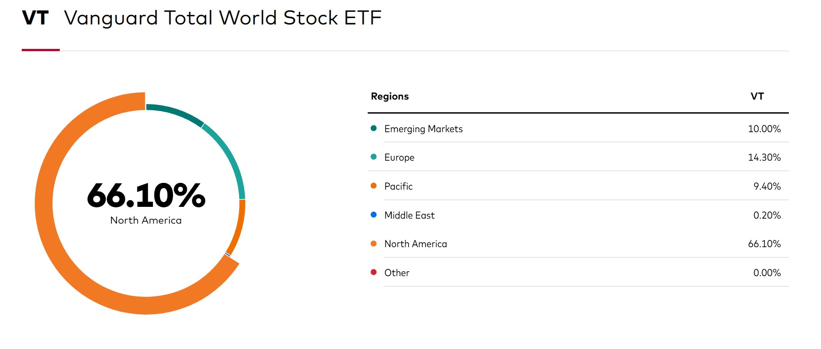Click the North America orange legend dot
The width and height of the screenshot is (821, 349).
click(374, 244)
